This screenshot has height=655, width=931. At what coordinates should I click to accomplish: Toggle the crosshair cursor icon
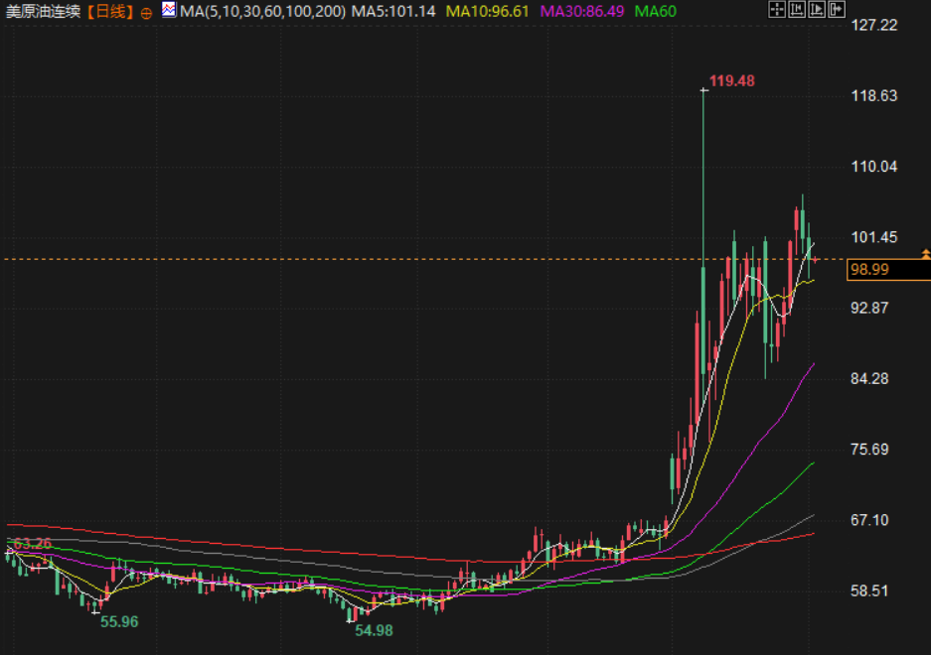[777, 9]
